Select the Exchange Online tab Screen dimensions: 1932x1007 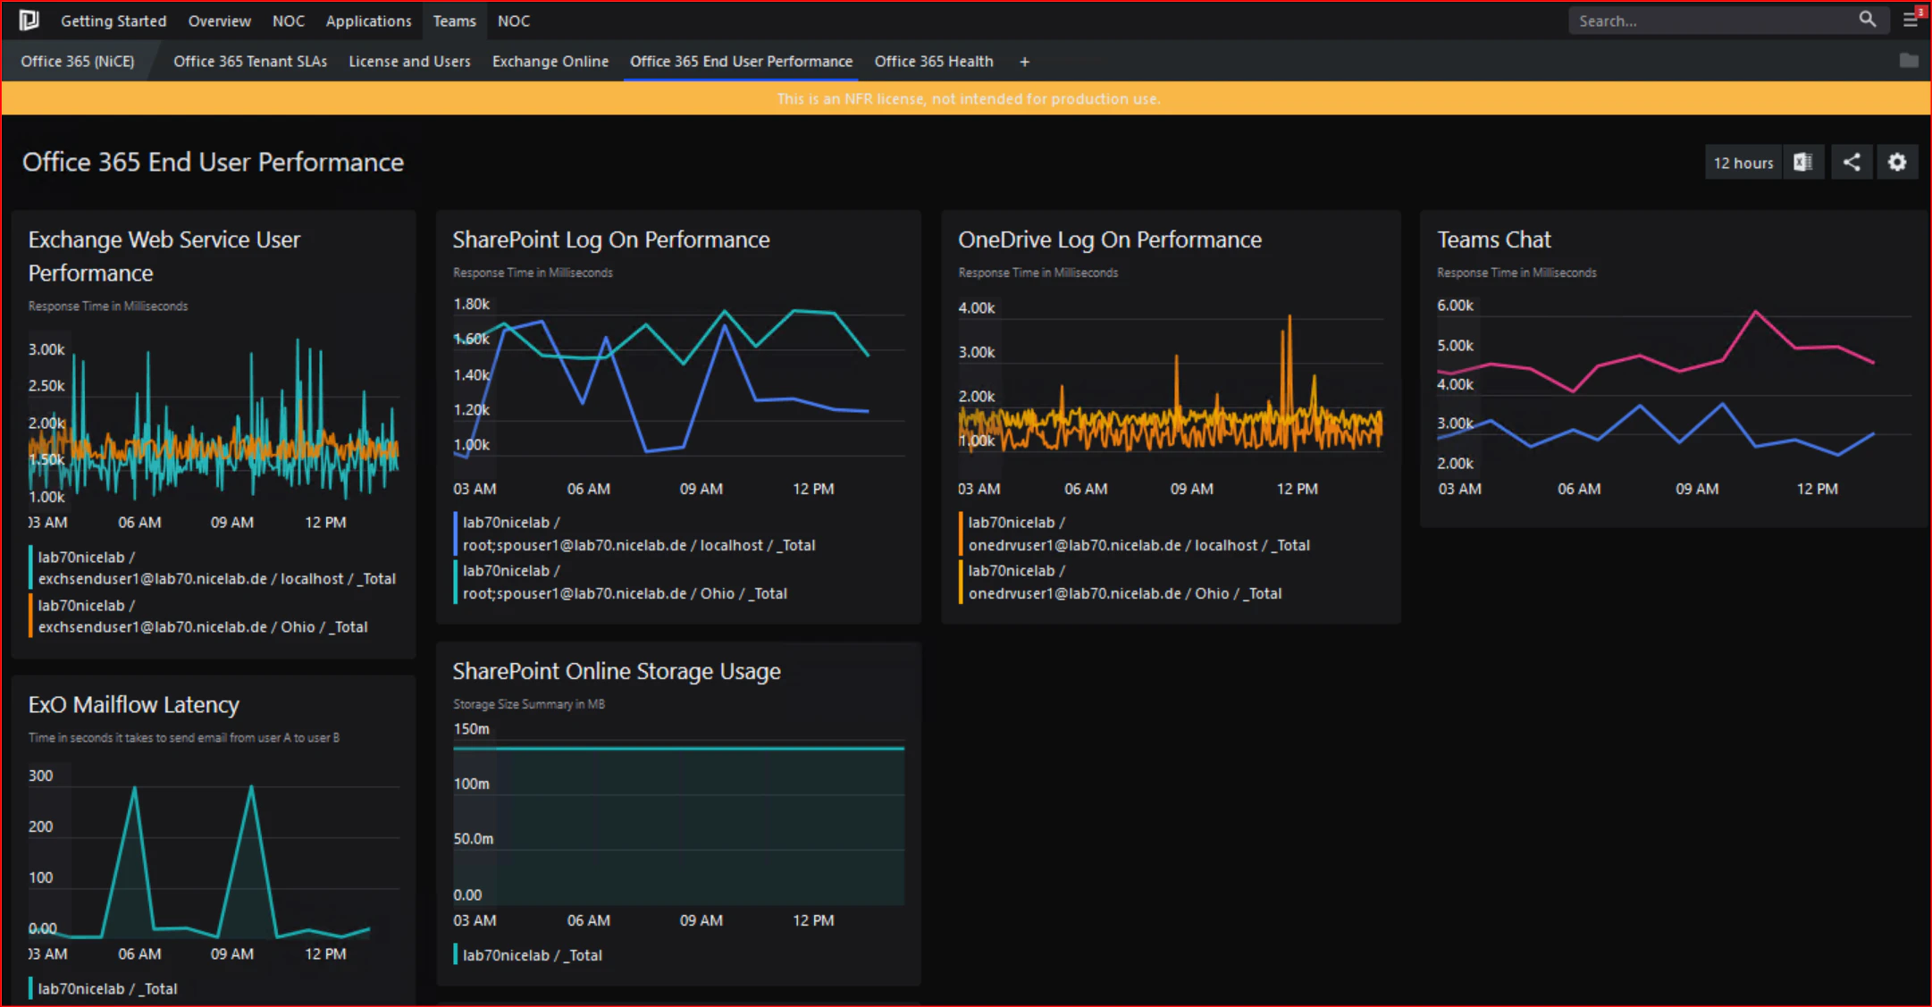tap(550, 61)
